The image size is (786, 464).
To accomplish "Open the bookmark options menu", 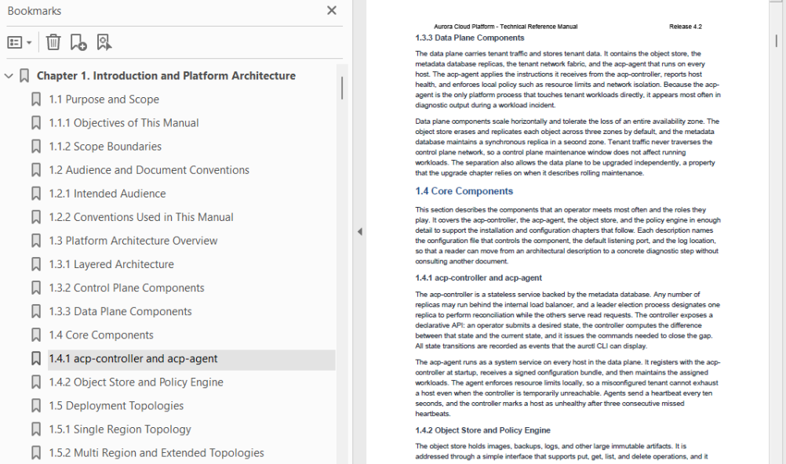I will 20,42.
